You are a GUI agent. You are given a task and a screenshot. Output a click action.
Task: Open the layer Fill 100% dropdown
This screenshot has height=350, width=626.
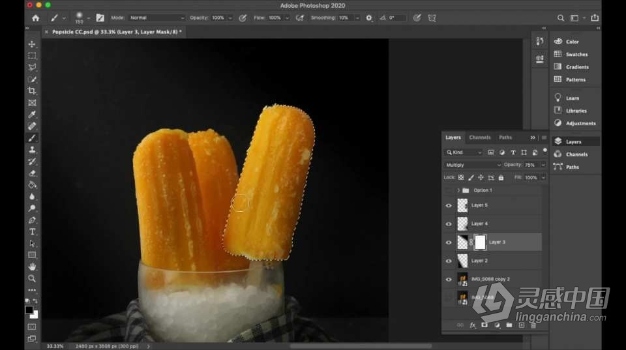[x=543, y=177]
